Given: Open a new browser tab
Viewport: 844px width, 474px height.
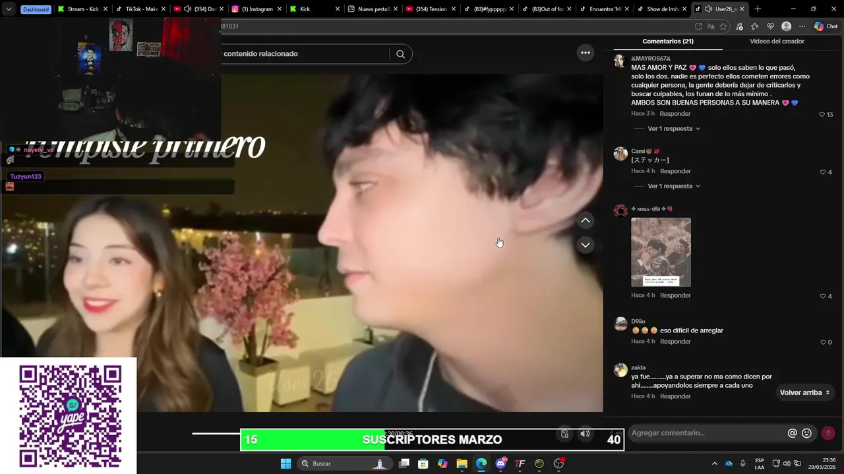Looking at the screenshot, I should tap(758, 9).
